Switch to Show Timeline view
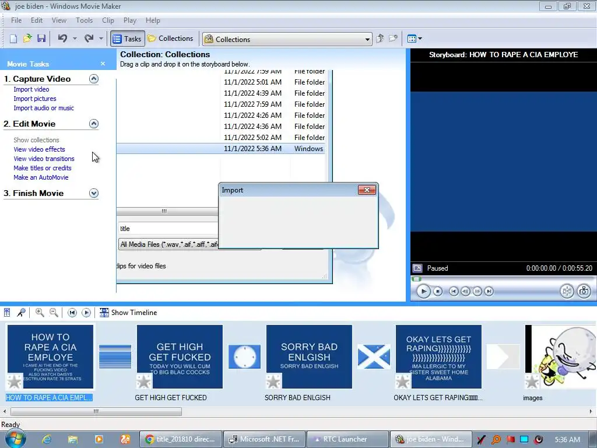The height and width of the screenshot is (448, 597). click(x=128, y=313)
